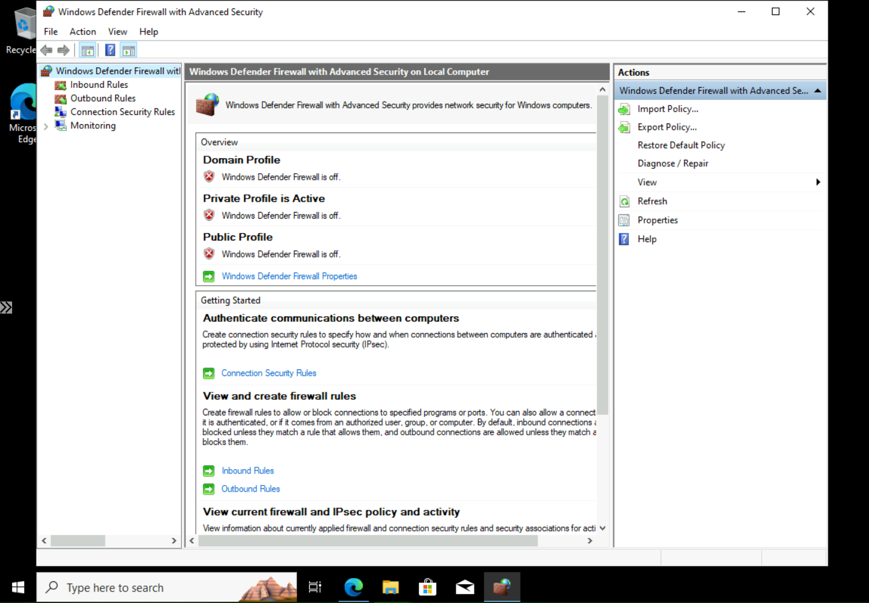This screenshot has width=869, height=603.
Task: Click the Forward arrow toolbar icon
Action: point(63,50)
